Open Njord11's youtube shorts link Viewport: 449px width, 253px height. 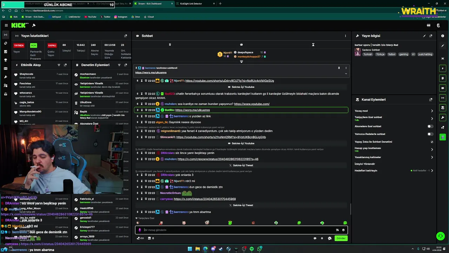click(x=229, y=81)
